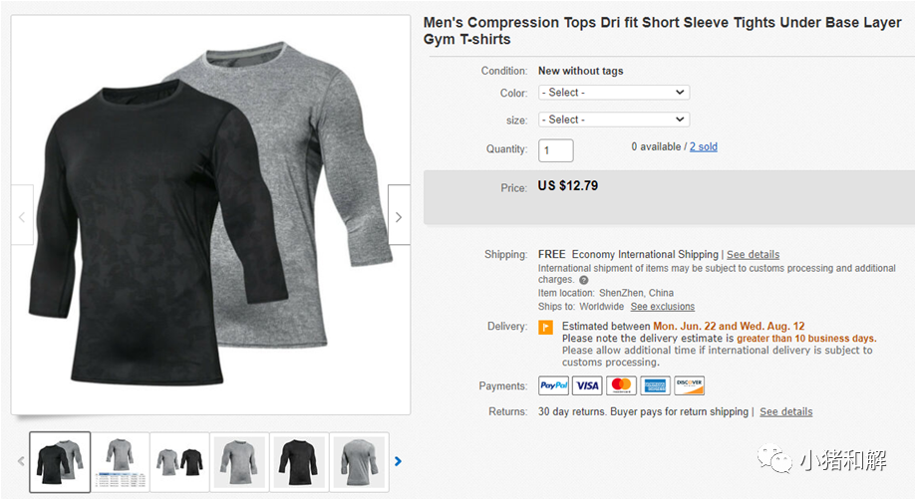Select the single black shirt thumbnail
The image size is (916, 500).
click(299, 461)
